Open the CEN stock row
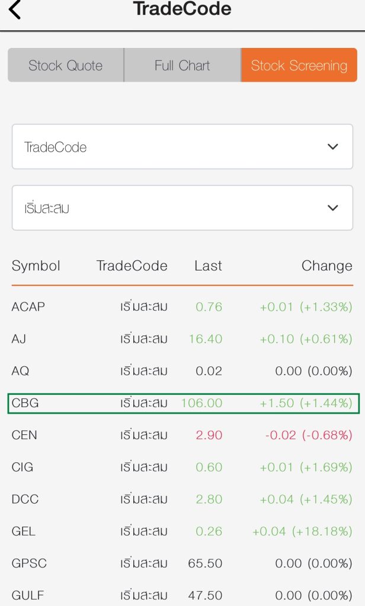The image size is (365, 606). 182,435
